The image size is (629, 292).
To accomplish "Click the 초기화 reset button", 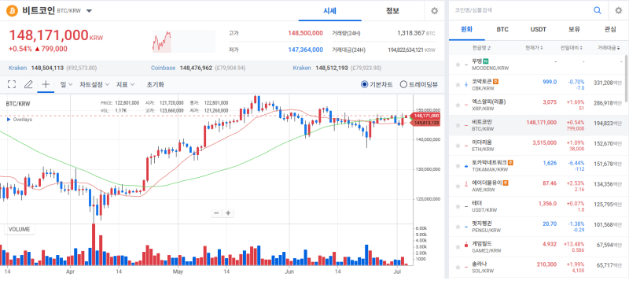I will pos(155,84).
